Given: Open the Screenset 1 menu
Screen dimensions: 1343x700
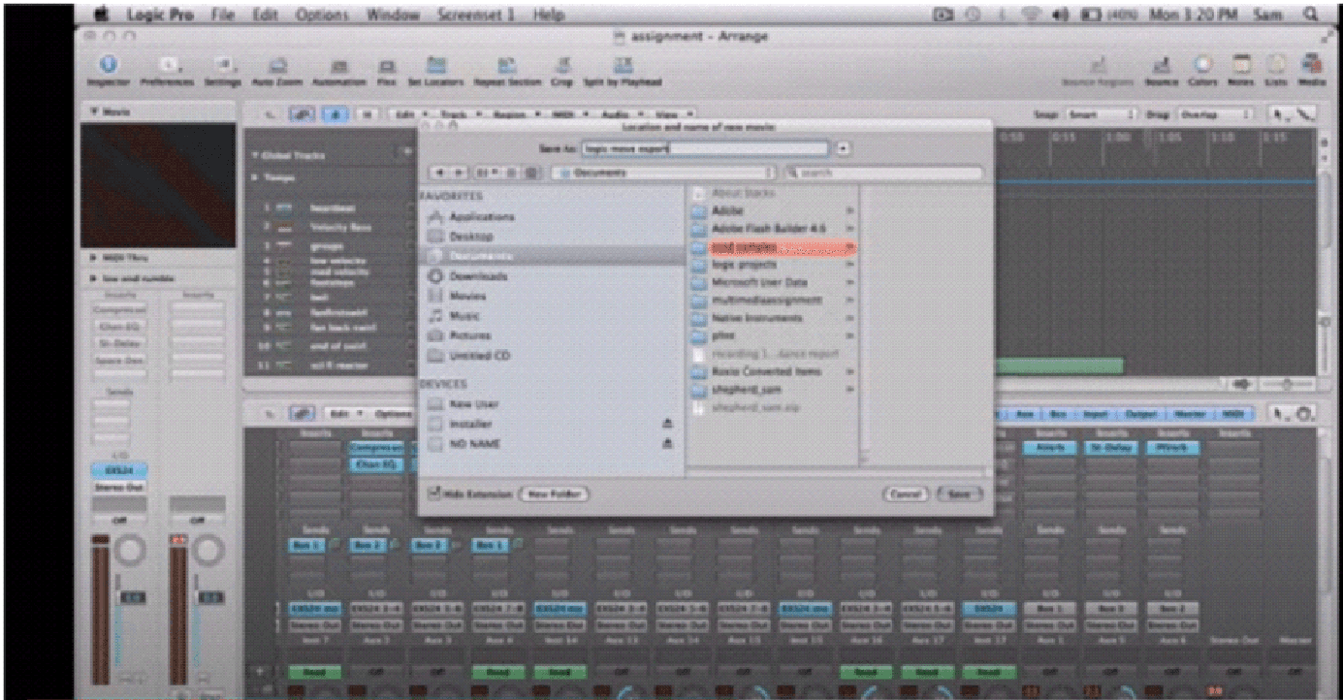Looking at the screenshot, I should click(x=477, y=15).
